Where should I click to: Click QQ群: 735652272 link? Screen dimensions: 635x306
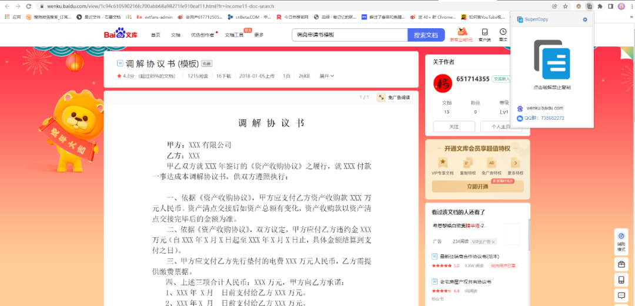click(544, 118)
